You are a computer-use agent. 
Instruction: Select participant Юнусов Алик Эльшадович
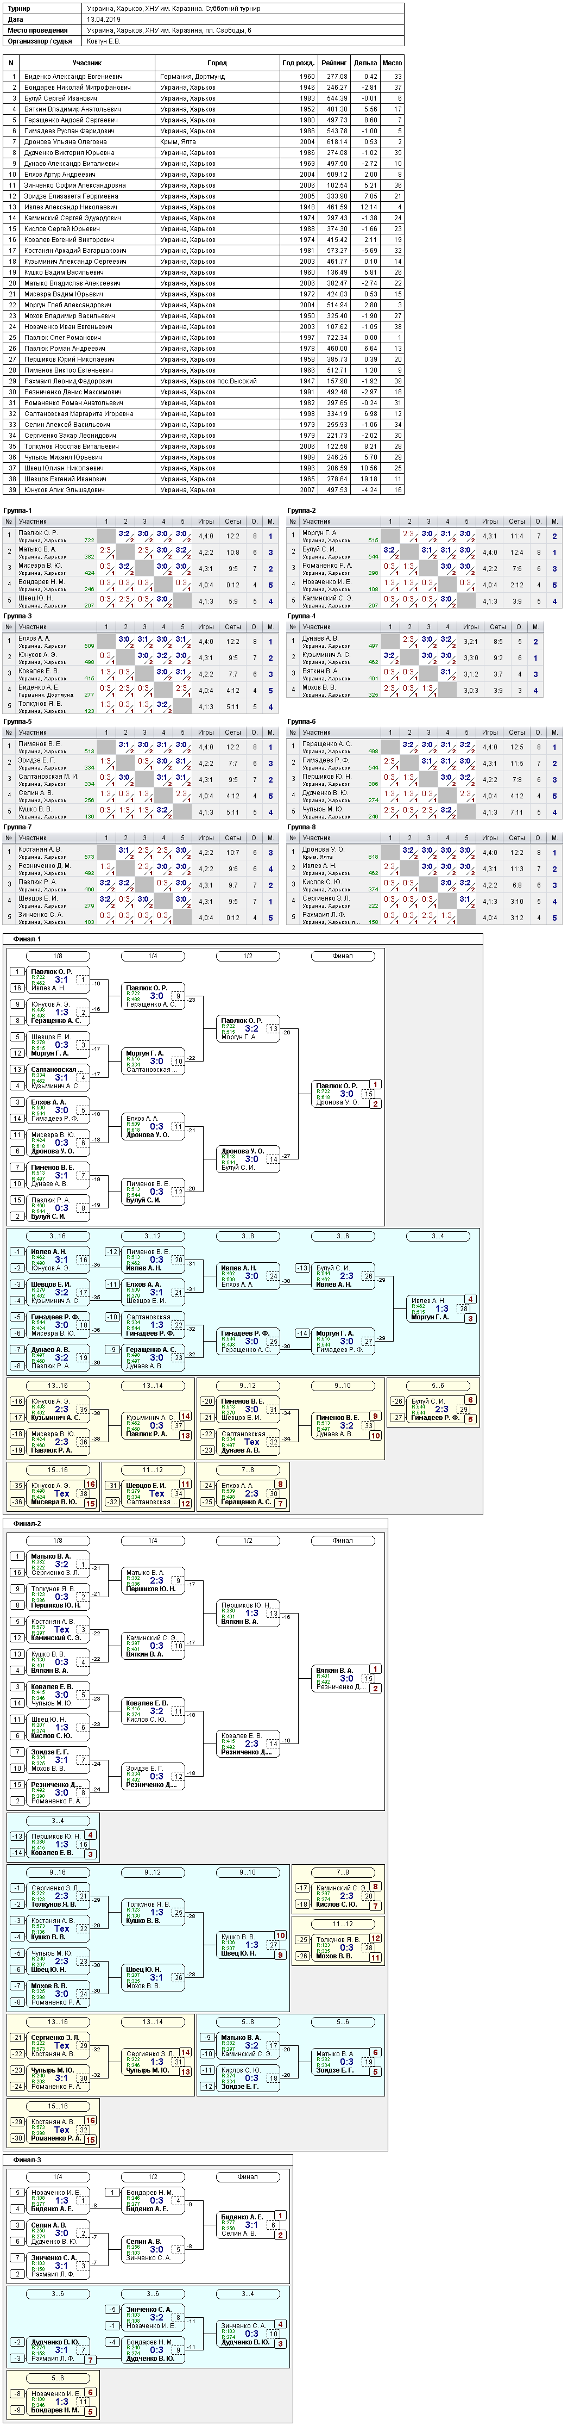coord(64,490)
